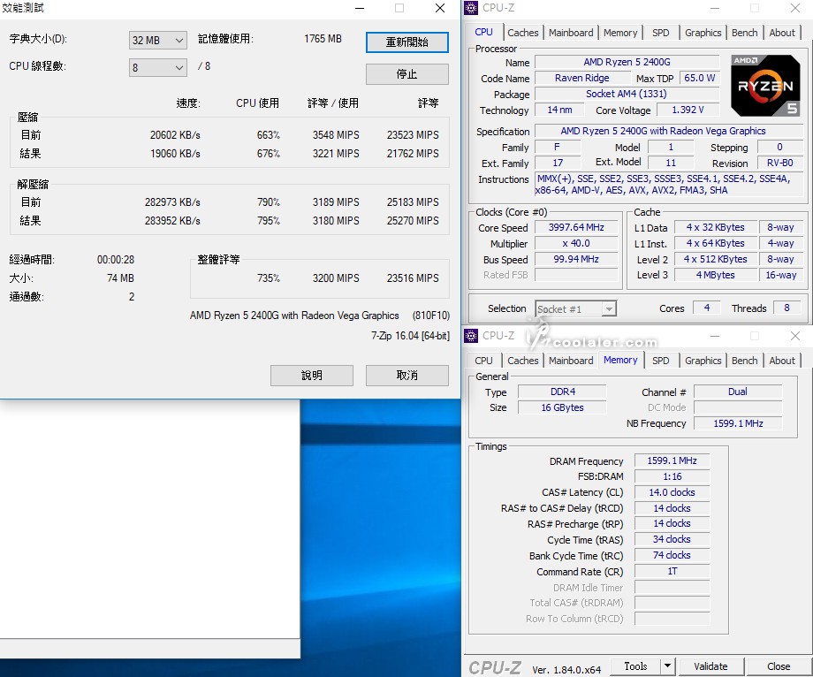Viewport: 813px width, 677px height.
Task: Click the 重新開始 (Restart) button in 7-Zip benchmark
Action: (x=407, y=42)
